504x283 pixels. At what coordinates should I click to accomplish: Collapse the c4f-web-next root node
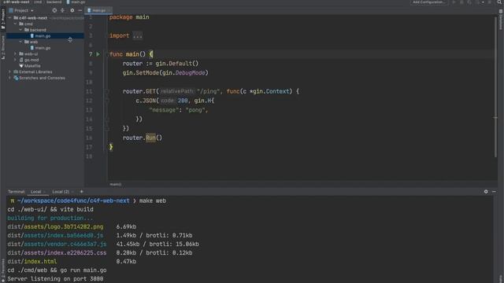coord(10,18)
